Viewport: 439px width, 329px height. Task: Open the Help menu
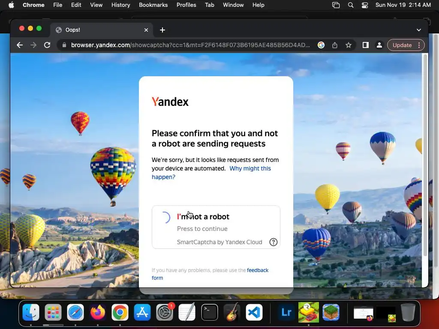pos(258,5)
